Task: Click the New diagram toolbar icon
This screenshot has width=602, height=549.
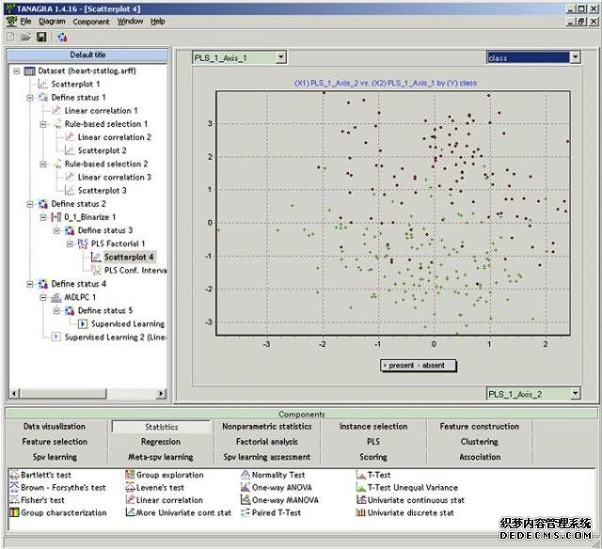Action: (x=9, y=37)
